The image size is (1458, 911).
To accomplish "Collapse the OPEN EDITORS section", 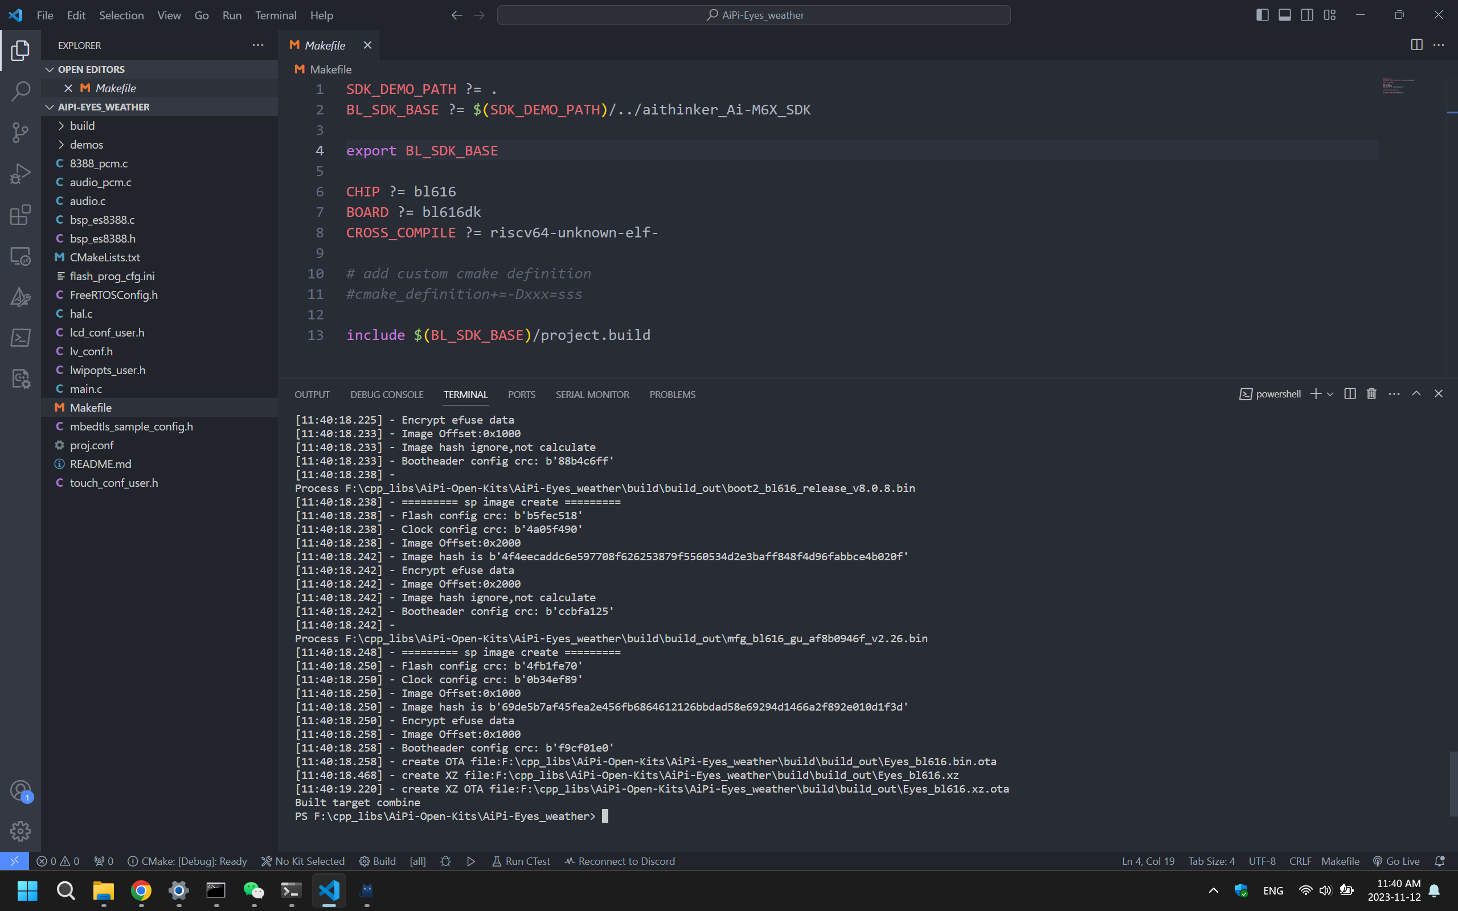I will tap(159, 69).
